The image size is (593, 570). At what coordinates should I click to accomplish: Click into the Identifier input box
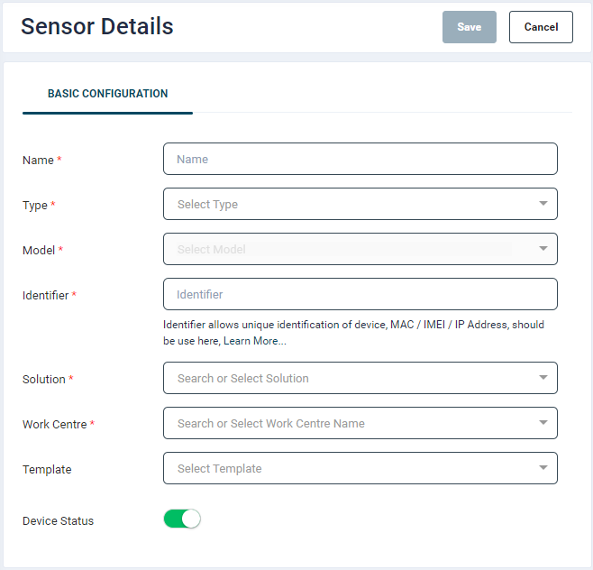(x=360, y=294)
